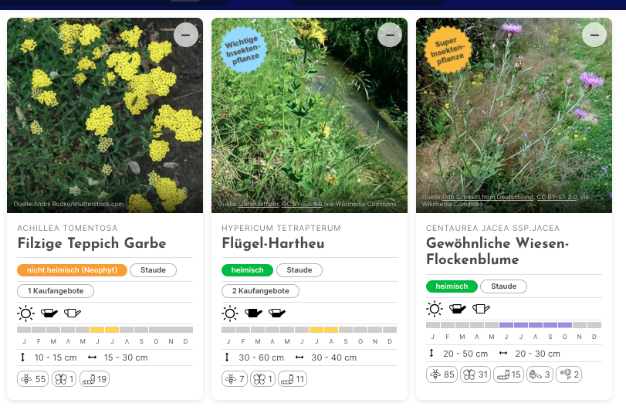Click butterfly icon badge on Achillea card
626x410 pixels.
(x=64, y=379)
